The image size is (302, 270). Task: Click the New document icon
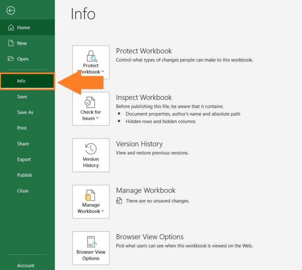pos(11,43)
